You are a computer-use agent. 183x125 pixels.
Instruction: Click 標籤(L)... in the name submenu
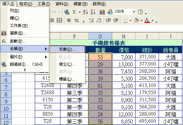pos(67,79)
